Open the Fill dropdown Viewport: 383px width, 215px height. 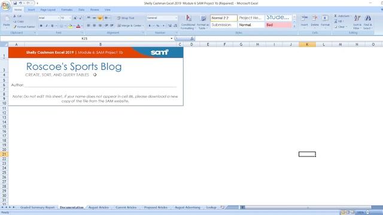(339, 21)
